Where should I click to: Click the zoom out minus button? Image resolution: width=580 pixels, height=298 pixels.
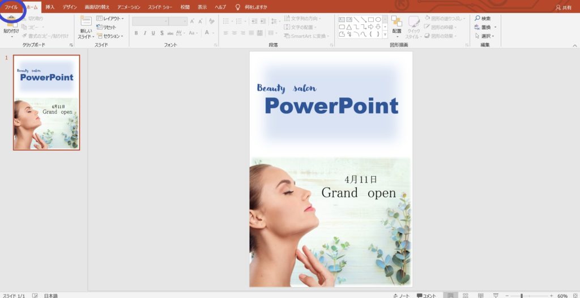click(507, 296)
